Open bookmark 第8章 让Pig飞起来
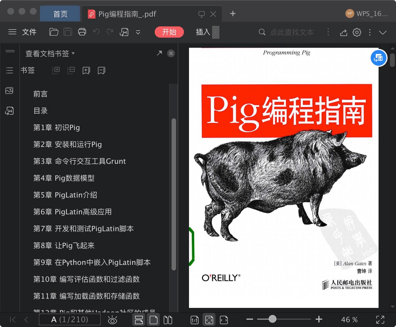The width and height of the screenshot is (396, 327). [64, 246]
